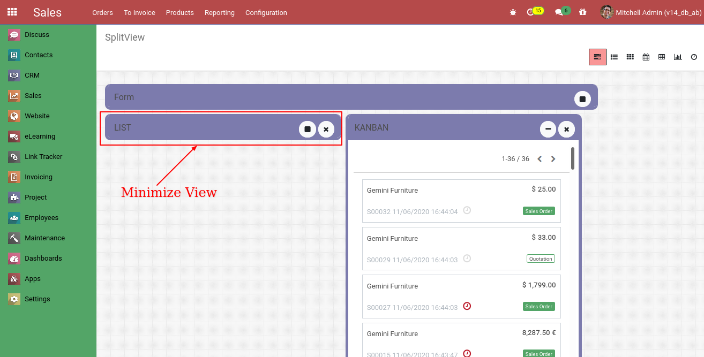The width and height of the screenshot is (704, 357).
Task: Open the Mitchell Admin user menu
Action: point(649,12)
